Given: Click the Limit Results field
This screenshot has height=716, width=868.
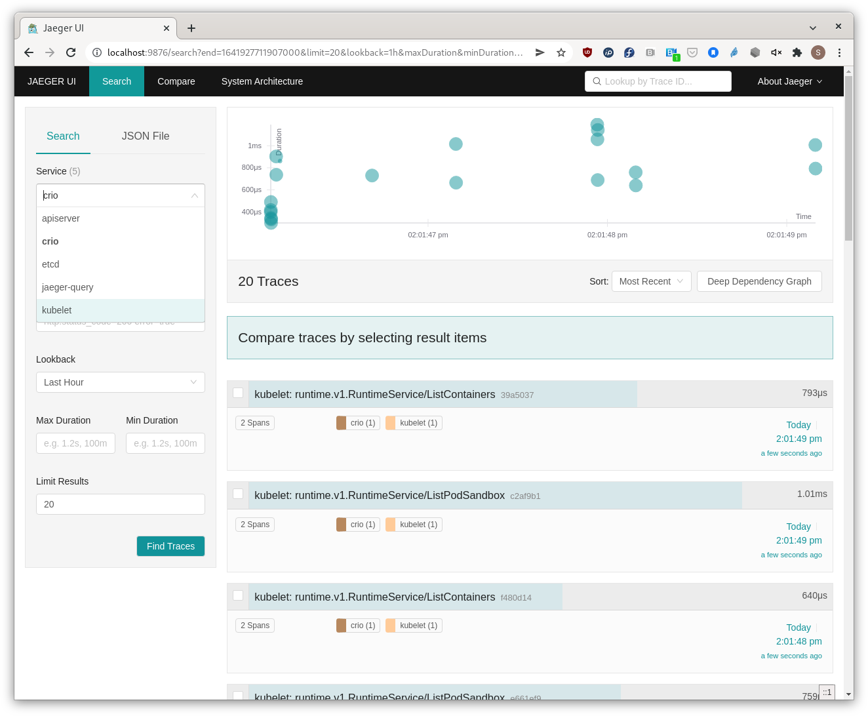Looking at the screenshot, I should click(121, 504).
